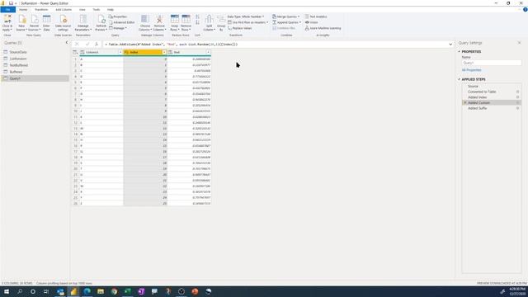528x297 pixels.
Task: Open the Windows Start menu
Action: point(7,291)
